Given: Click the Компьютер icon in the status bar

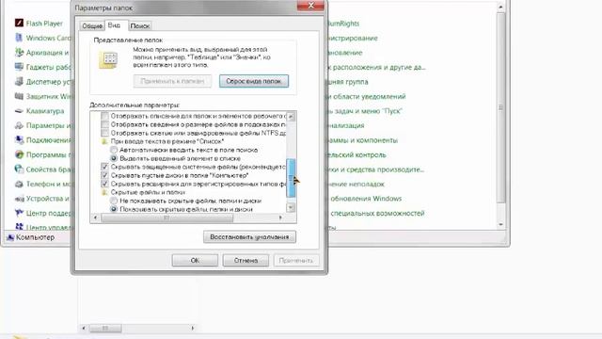Looking at the screenshot, I should (x=10, y=237).
